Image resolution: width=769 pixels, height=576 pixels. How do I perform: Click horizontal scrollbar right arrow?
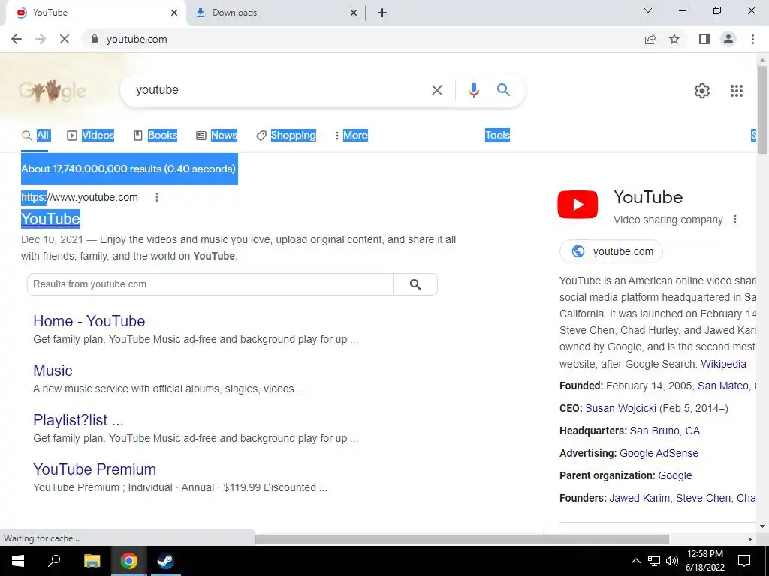[749, 539]
